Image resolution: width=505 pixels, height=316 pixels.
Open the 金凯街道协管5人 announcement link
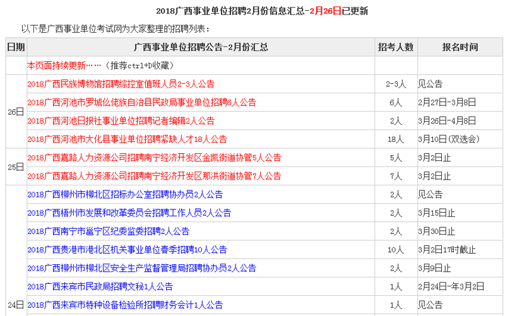(x=154, y=157)
